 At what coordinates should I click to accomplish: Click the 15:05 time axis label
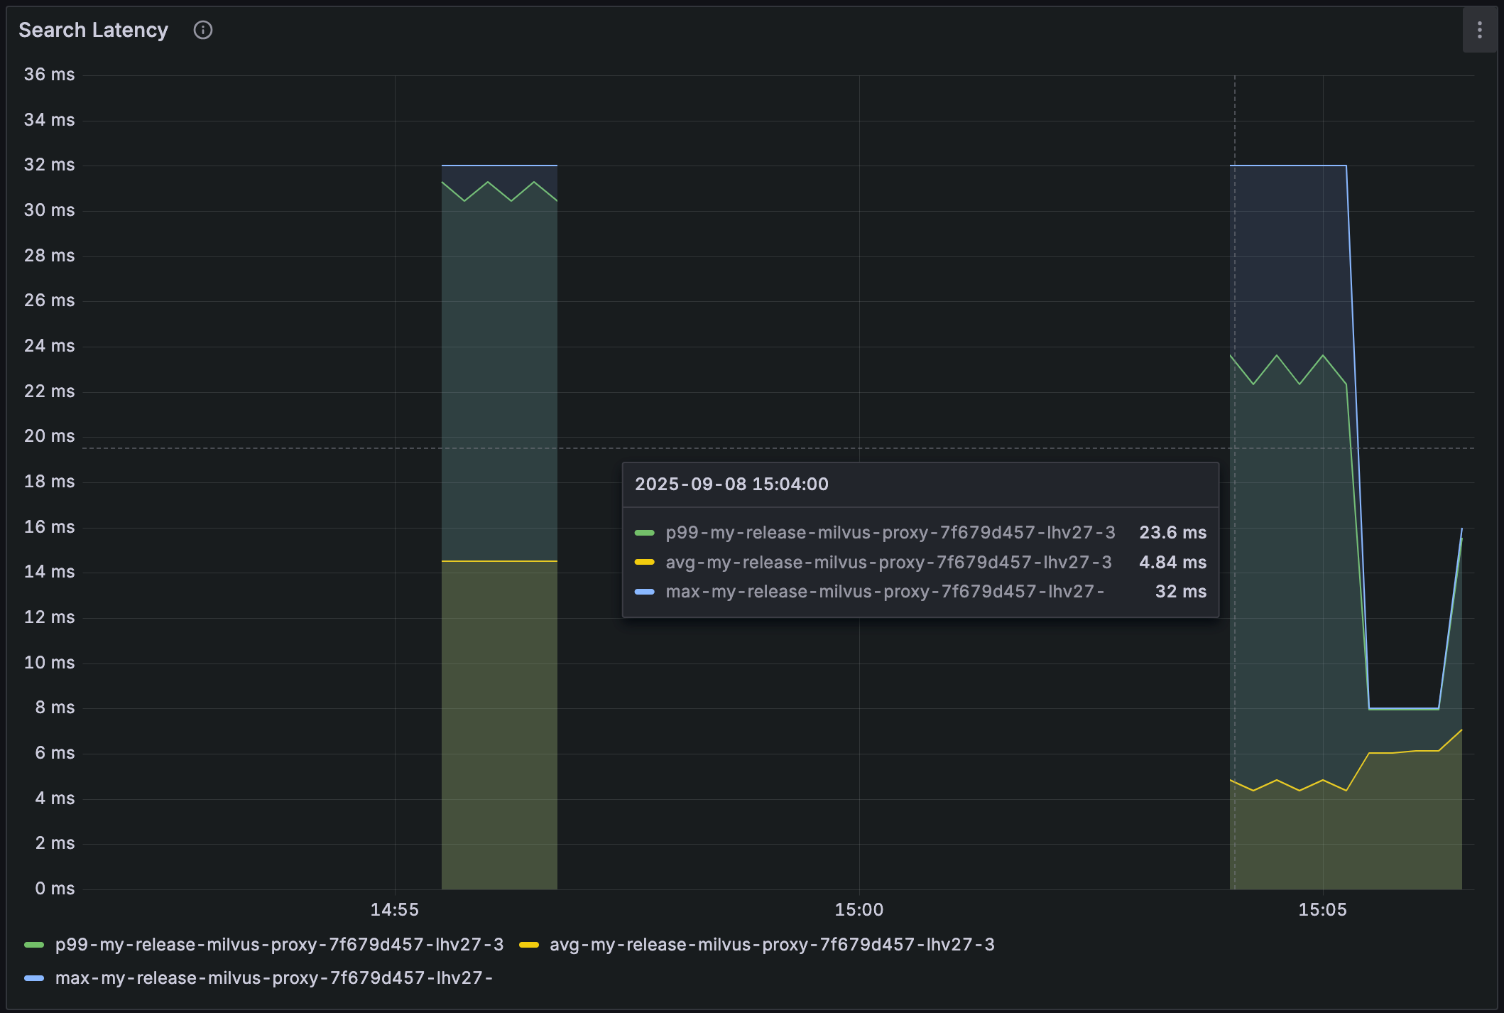click(1322, 909)
